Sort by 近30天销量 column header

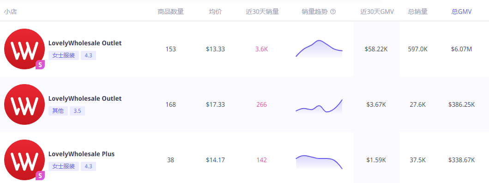[262, 12]
